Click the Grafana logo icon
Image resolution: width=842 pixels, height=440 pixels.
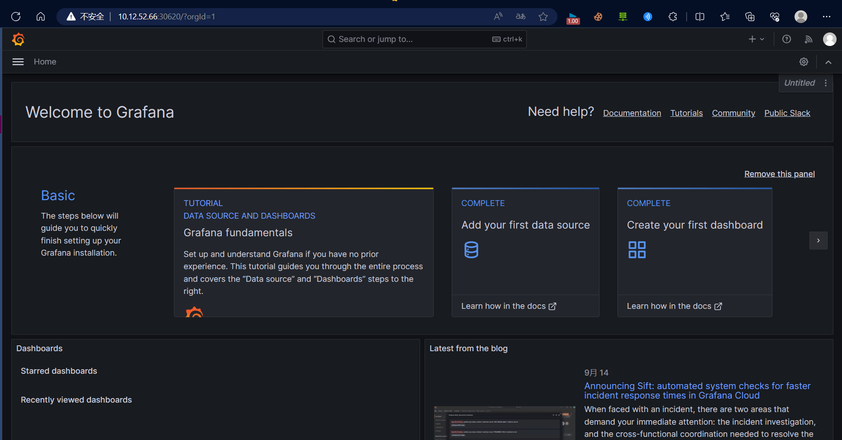pyautogui.click(x=18, y=40)
